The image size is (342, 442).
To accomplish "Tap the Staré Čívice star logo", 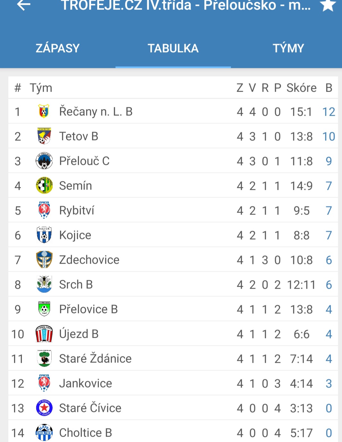I will pyautogui.click(x=44, y=408).
